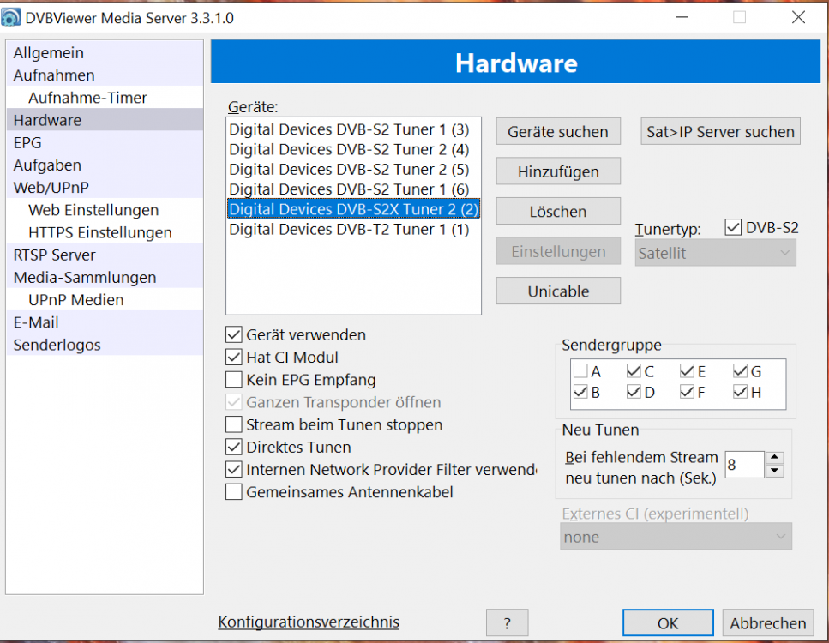Open the Konfigurationsverzeichnis link
This screenshot has width=829, height=643.
309,622
